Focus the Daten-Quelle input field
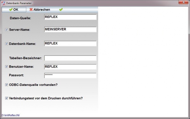Image resolution: width=190 pixels, height=119 pixels. [x=70, y=17]
